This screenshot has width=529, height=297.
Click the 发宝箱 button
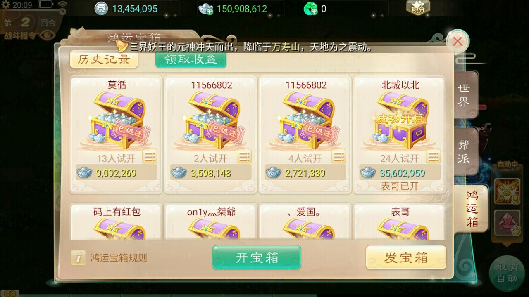pyautogui.click(x=406, y=257)
